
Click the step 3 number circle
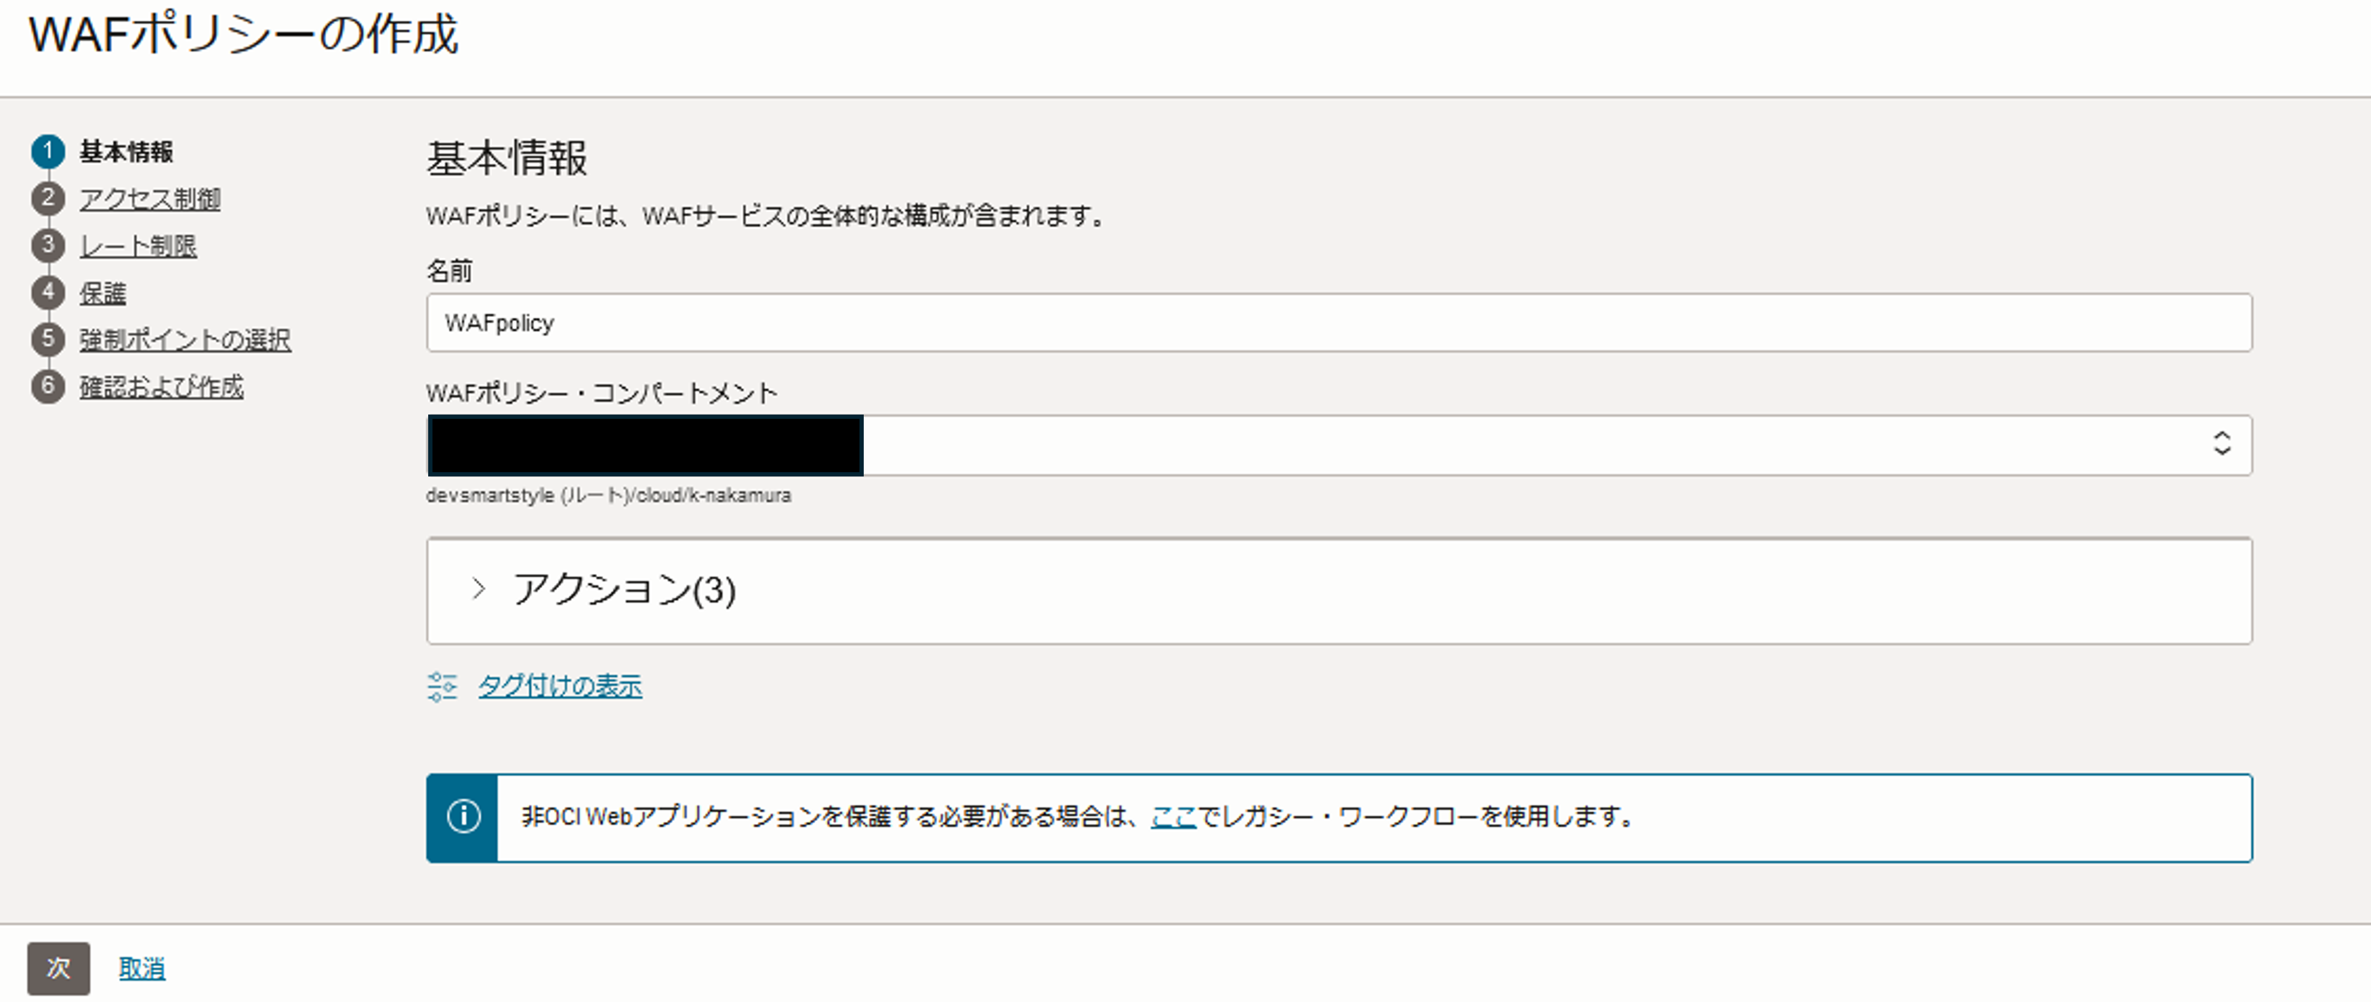(x=48, y=246)
